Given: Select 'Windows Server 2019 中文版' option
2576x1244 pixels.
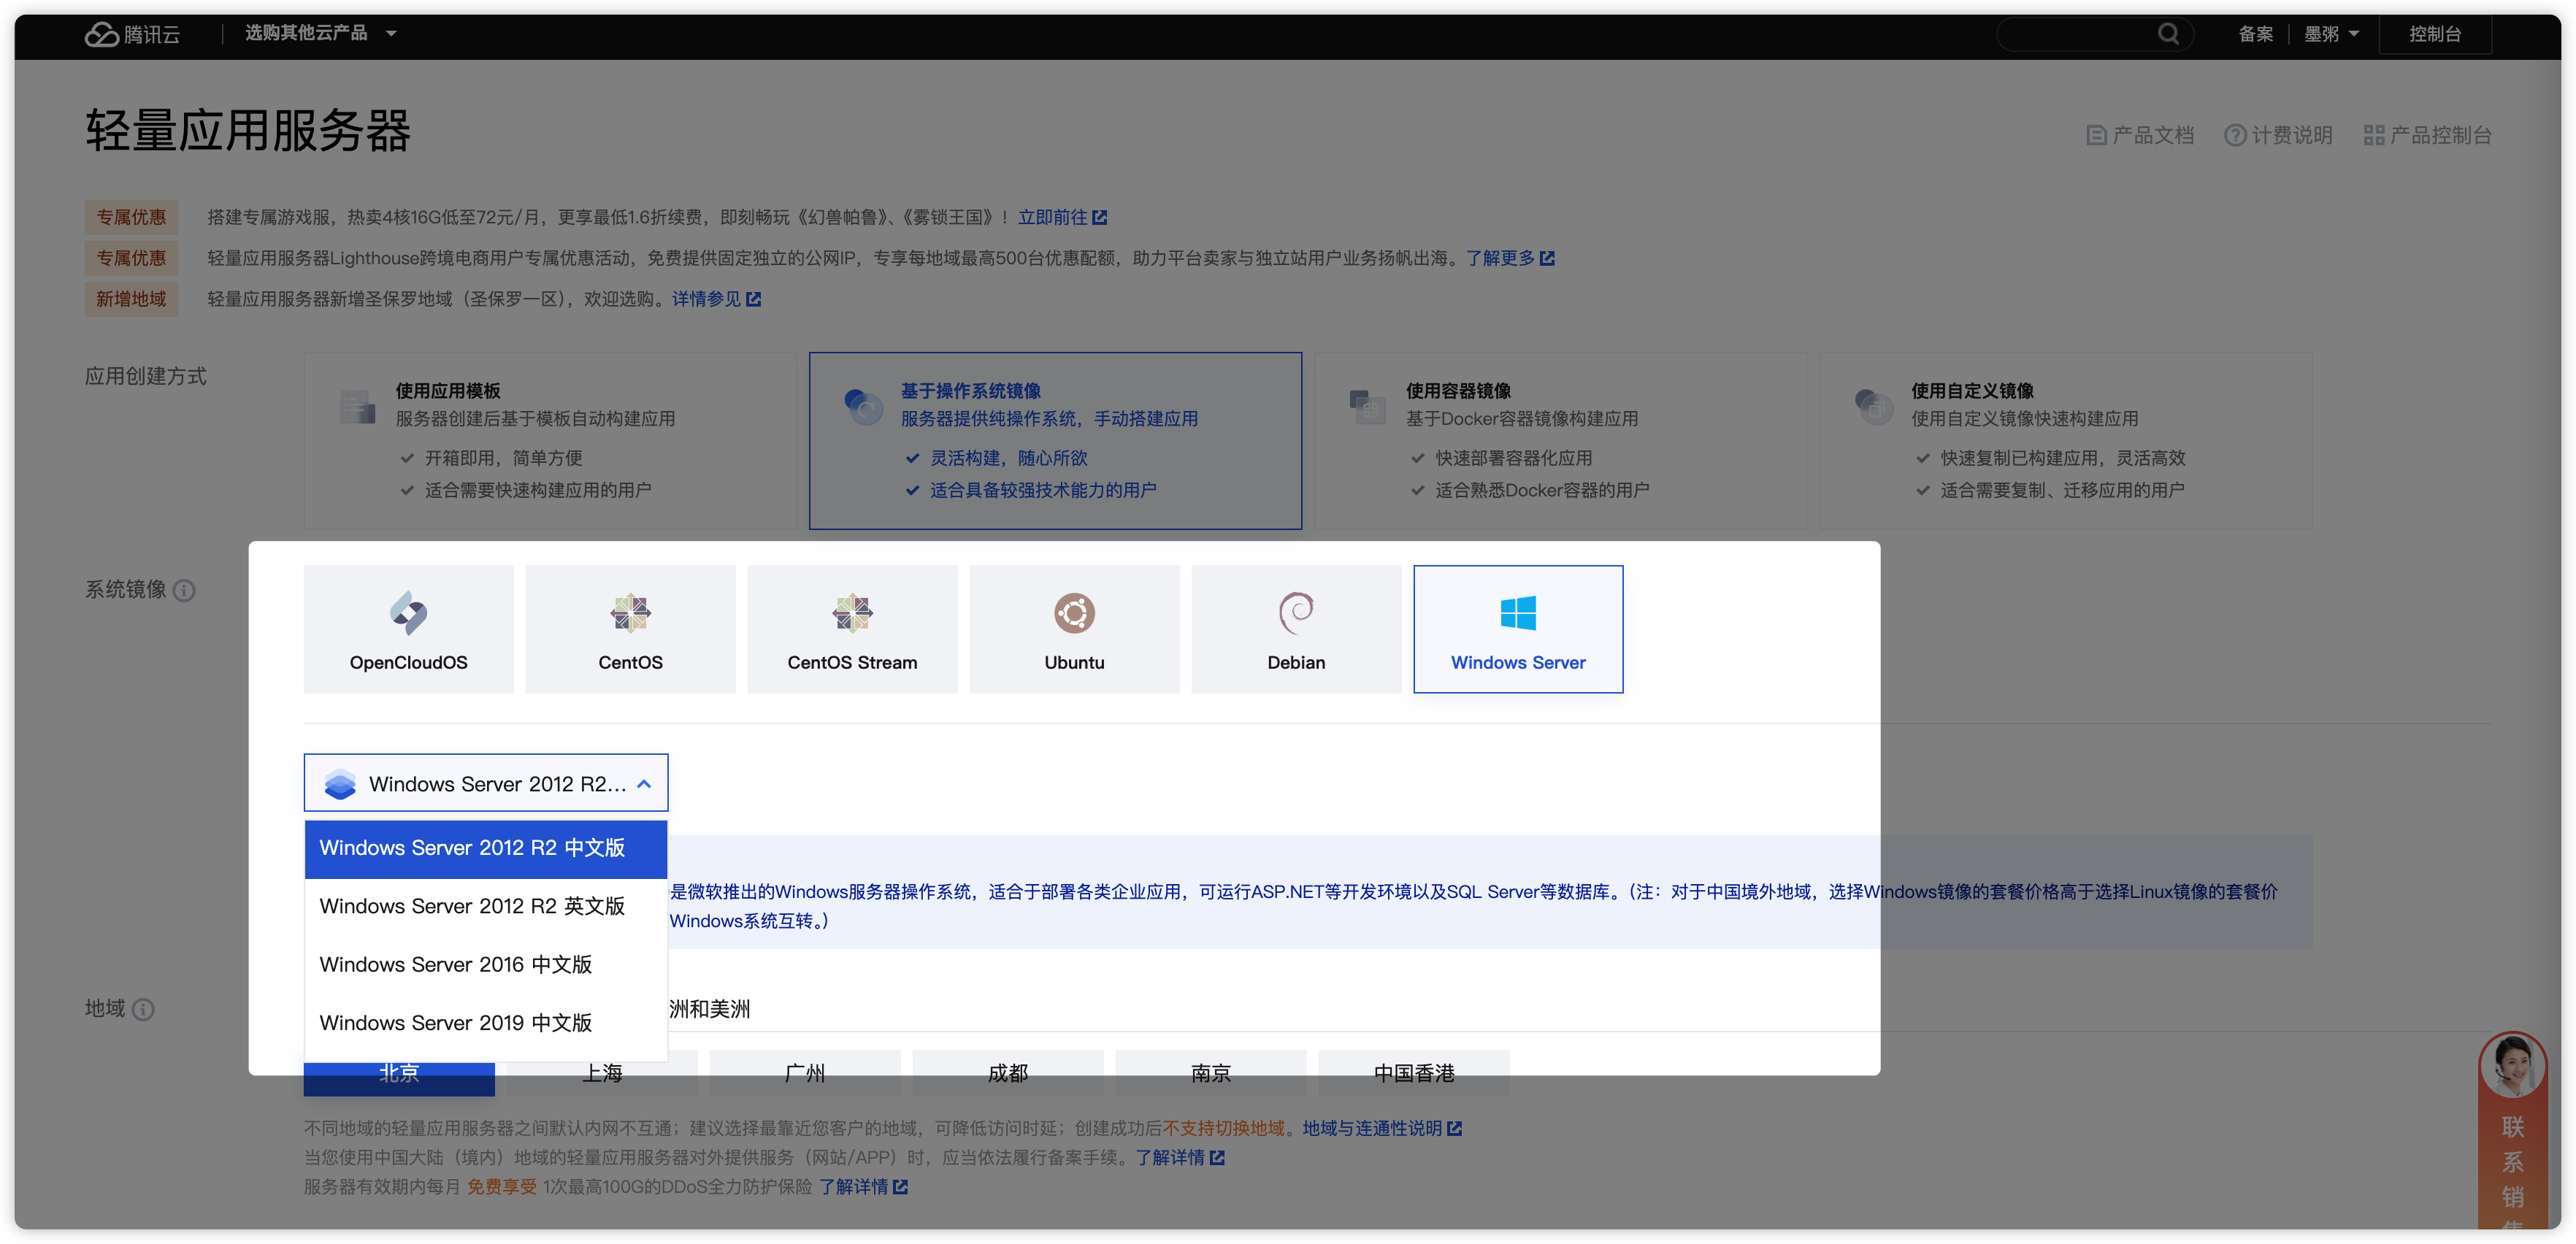Looking at the screenshot, I should coord(486,1022).
